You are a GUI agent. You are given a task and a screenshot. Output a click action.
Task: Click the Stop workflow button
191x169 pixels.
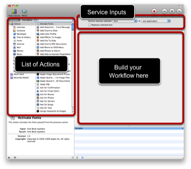172,11
